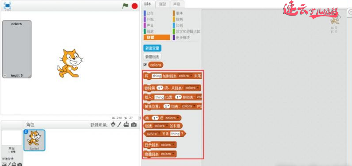The image size is (352, 166).
Task: Paint a new sprite with brush icon
Action: [x=119, y=124]
